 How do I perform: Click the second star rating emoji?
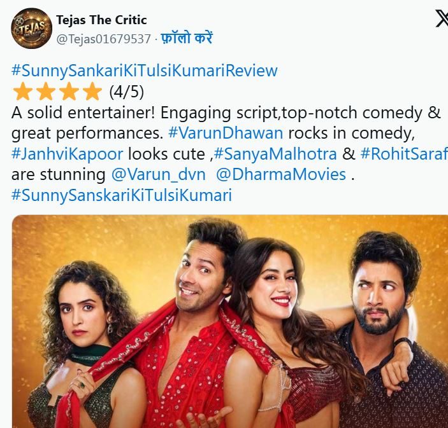[46, 92]
